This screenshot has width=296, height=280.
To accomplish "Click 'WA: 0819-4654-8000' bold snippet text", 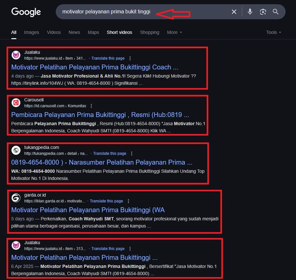I will coord(33,171).
